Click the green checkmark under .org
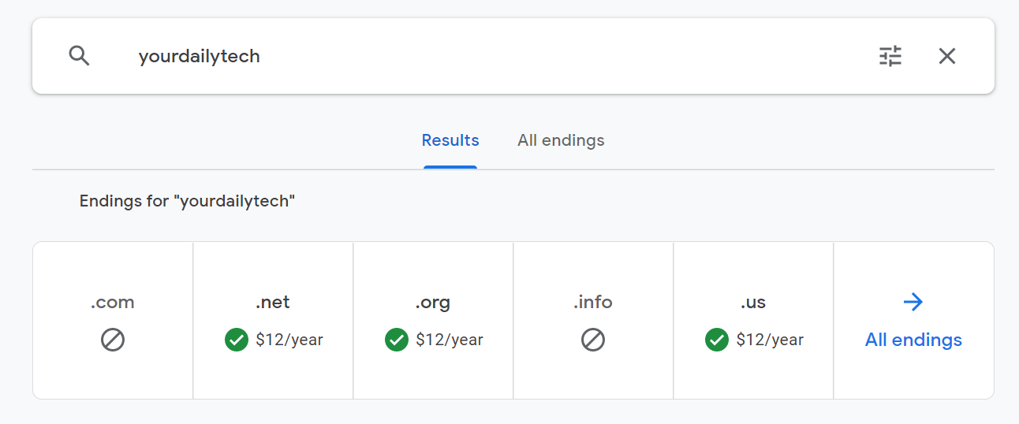The width and height of the screenshot is (1019, 424). 397,340
